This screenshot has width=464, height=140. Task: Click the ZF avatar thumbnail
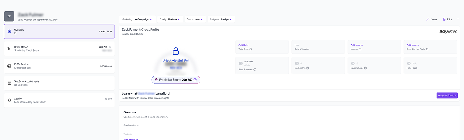(9, 17)
